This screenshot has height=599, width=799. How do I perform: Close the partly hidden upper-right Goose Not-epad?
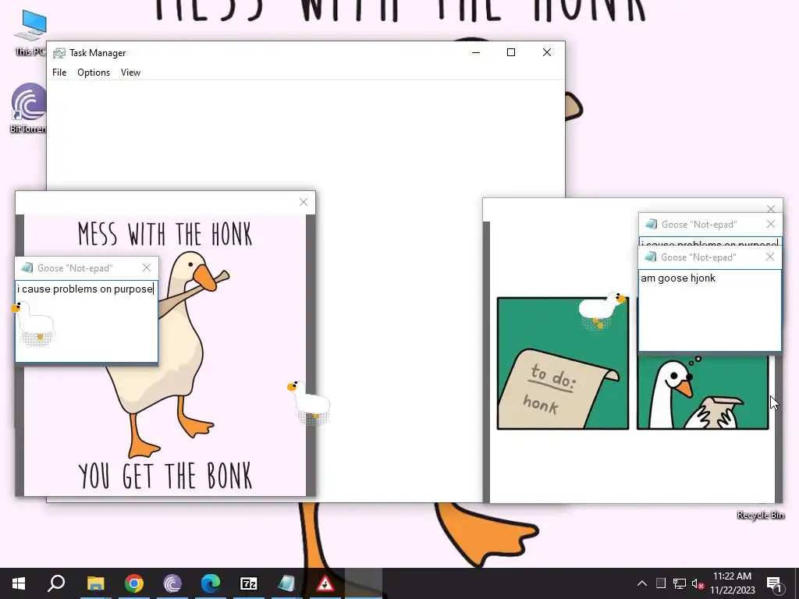click(770, 224)
